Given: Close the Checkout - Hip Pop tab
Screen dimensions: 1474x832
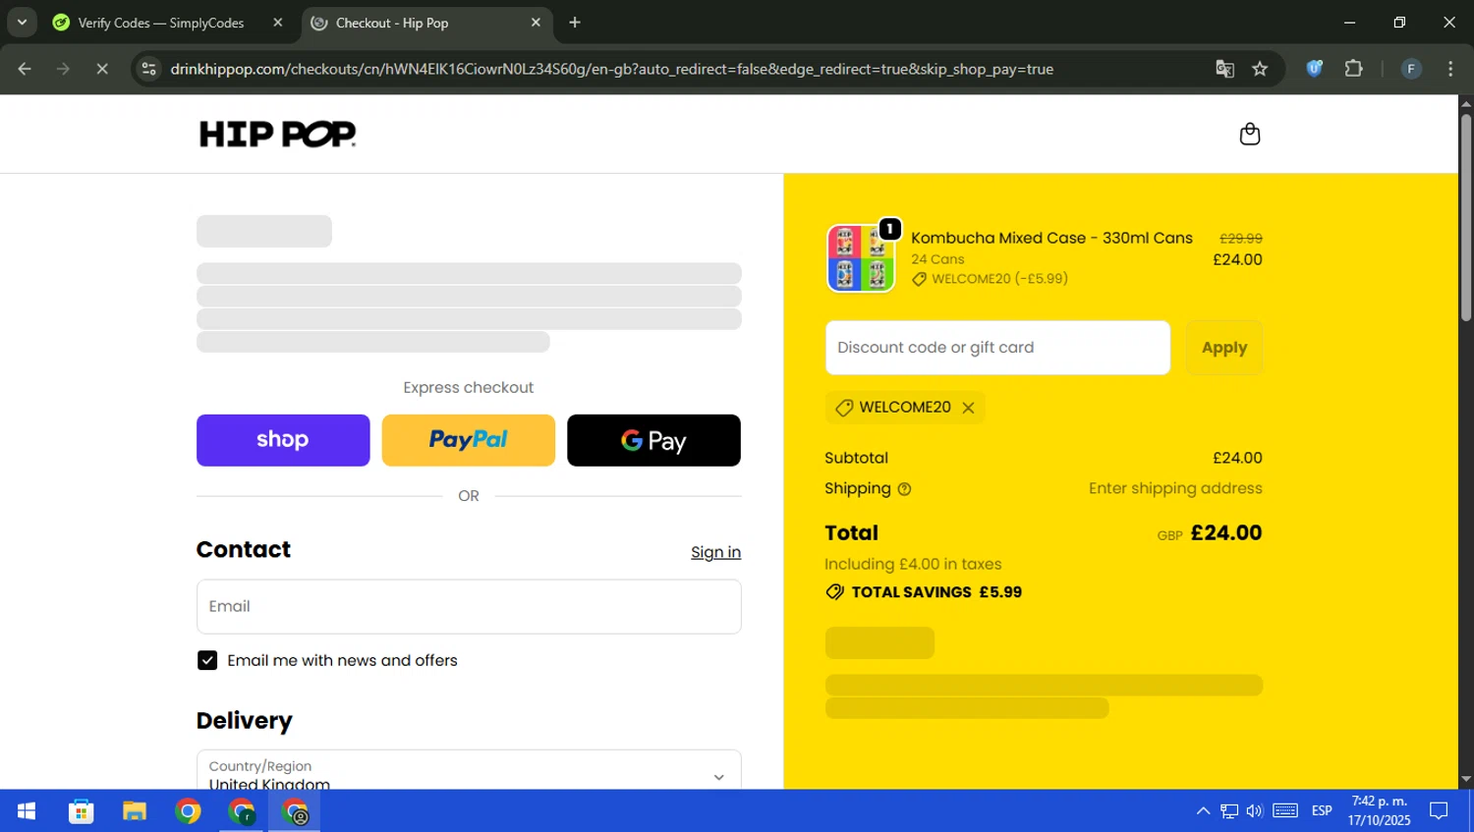Looking at the screenshot, I should (536, 23).
